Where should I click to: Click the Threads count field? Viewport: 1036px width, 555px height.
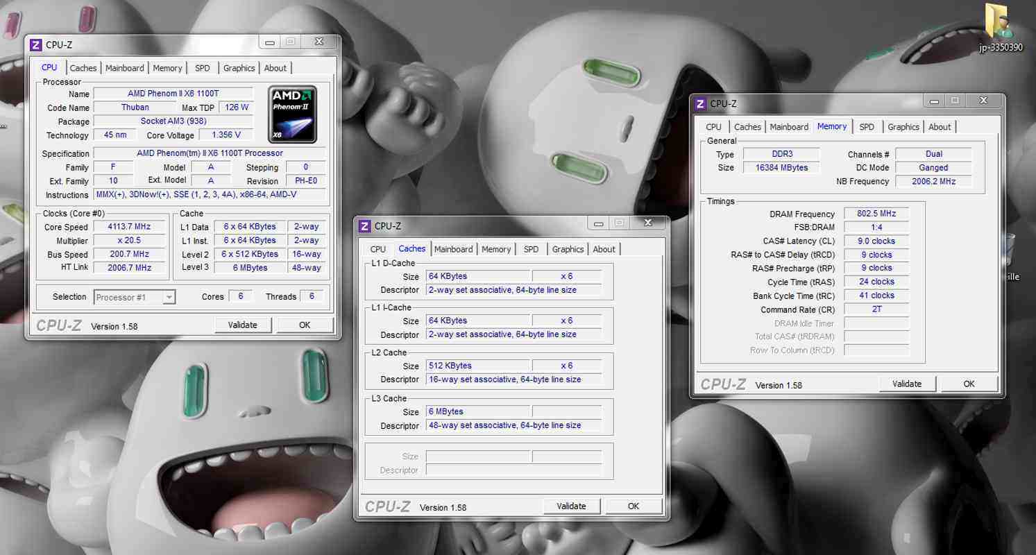click(x=312, y=296)
